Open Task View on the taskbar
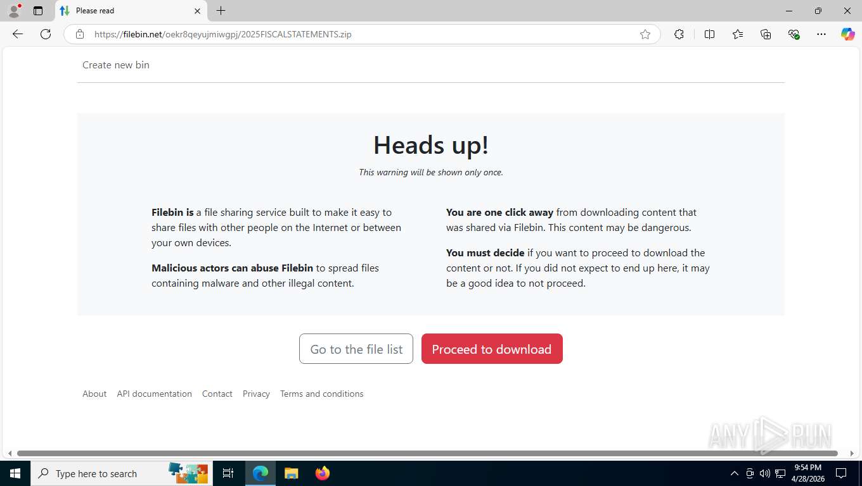Image resolution: width=862 pixels, height=486 pixels. [x=228, y=473]
